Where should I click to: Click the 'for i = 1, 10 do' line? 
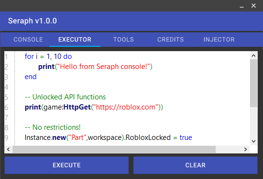(x=48, y=56)
